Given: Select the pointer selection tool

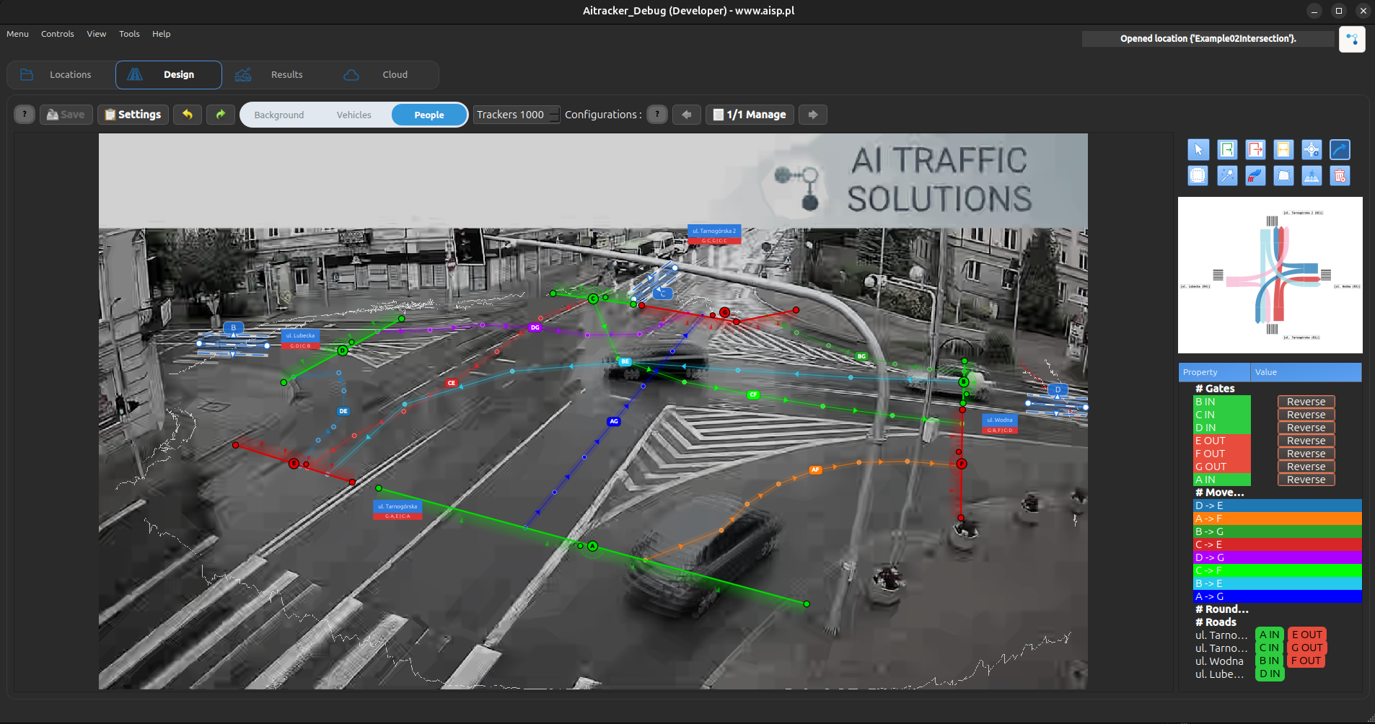Looking at the screenshot, I should pyautogui.click(x=1198, y=150).
